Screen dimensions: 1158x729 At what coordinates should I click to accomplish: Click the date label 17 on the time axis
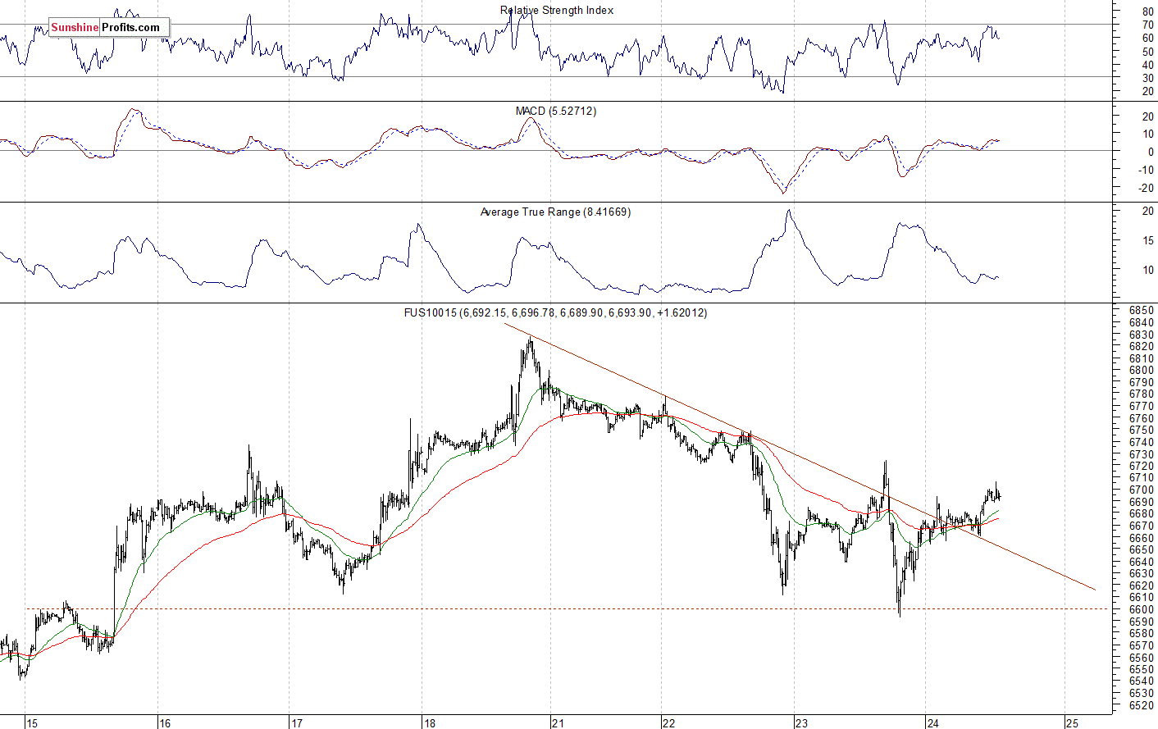[297, 722]
